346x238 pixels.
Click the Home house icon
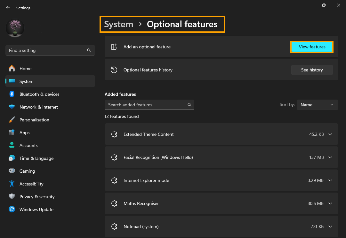click(12, 69)
